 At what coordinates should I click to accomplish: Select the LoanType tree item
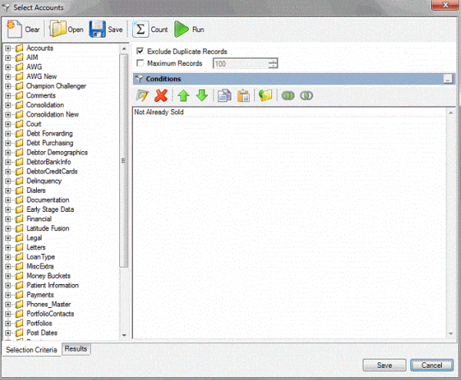(x=40, y=256)
